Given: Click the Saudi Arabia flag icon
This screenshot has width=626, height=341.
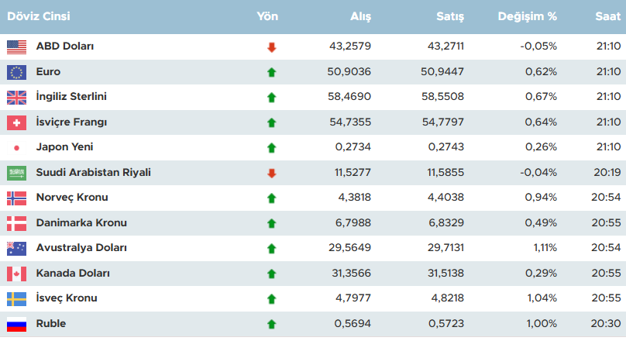Looking at the screenshot, I should pos(16,173).
